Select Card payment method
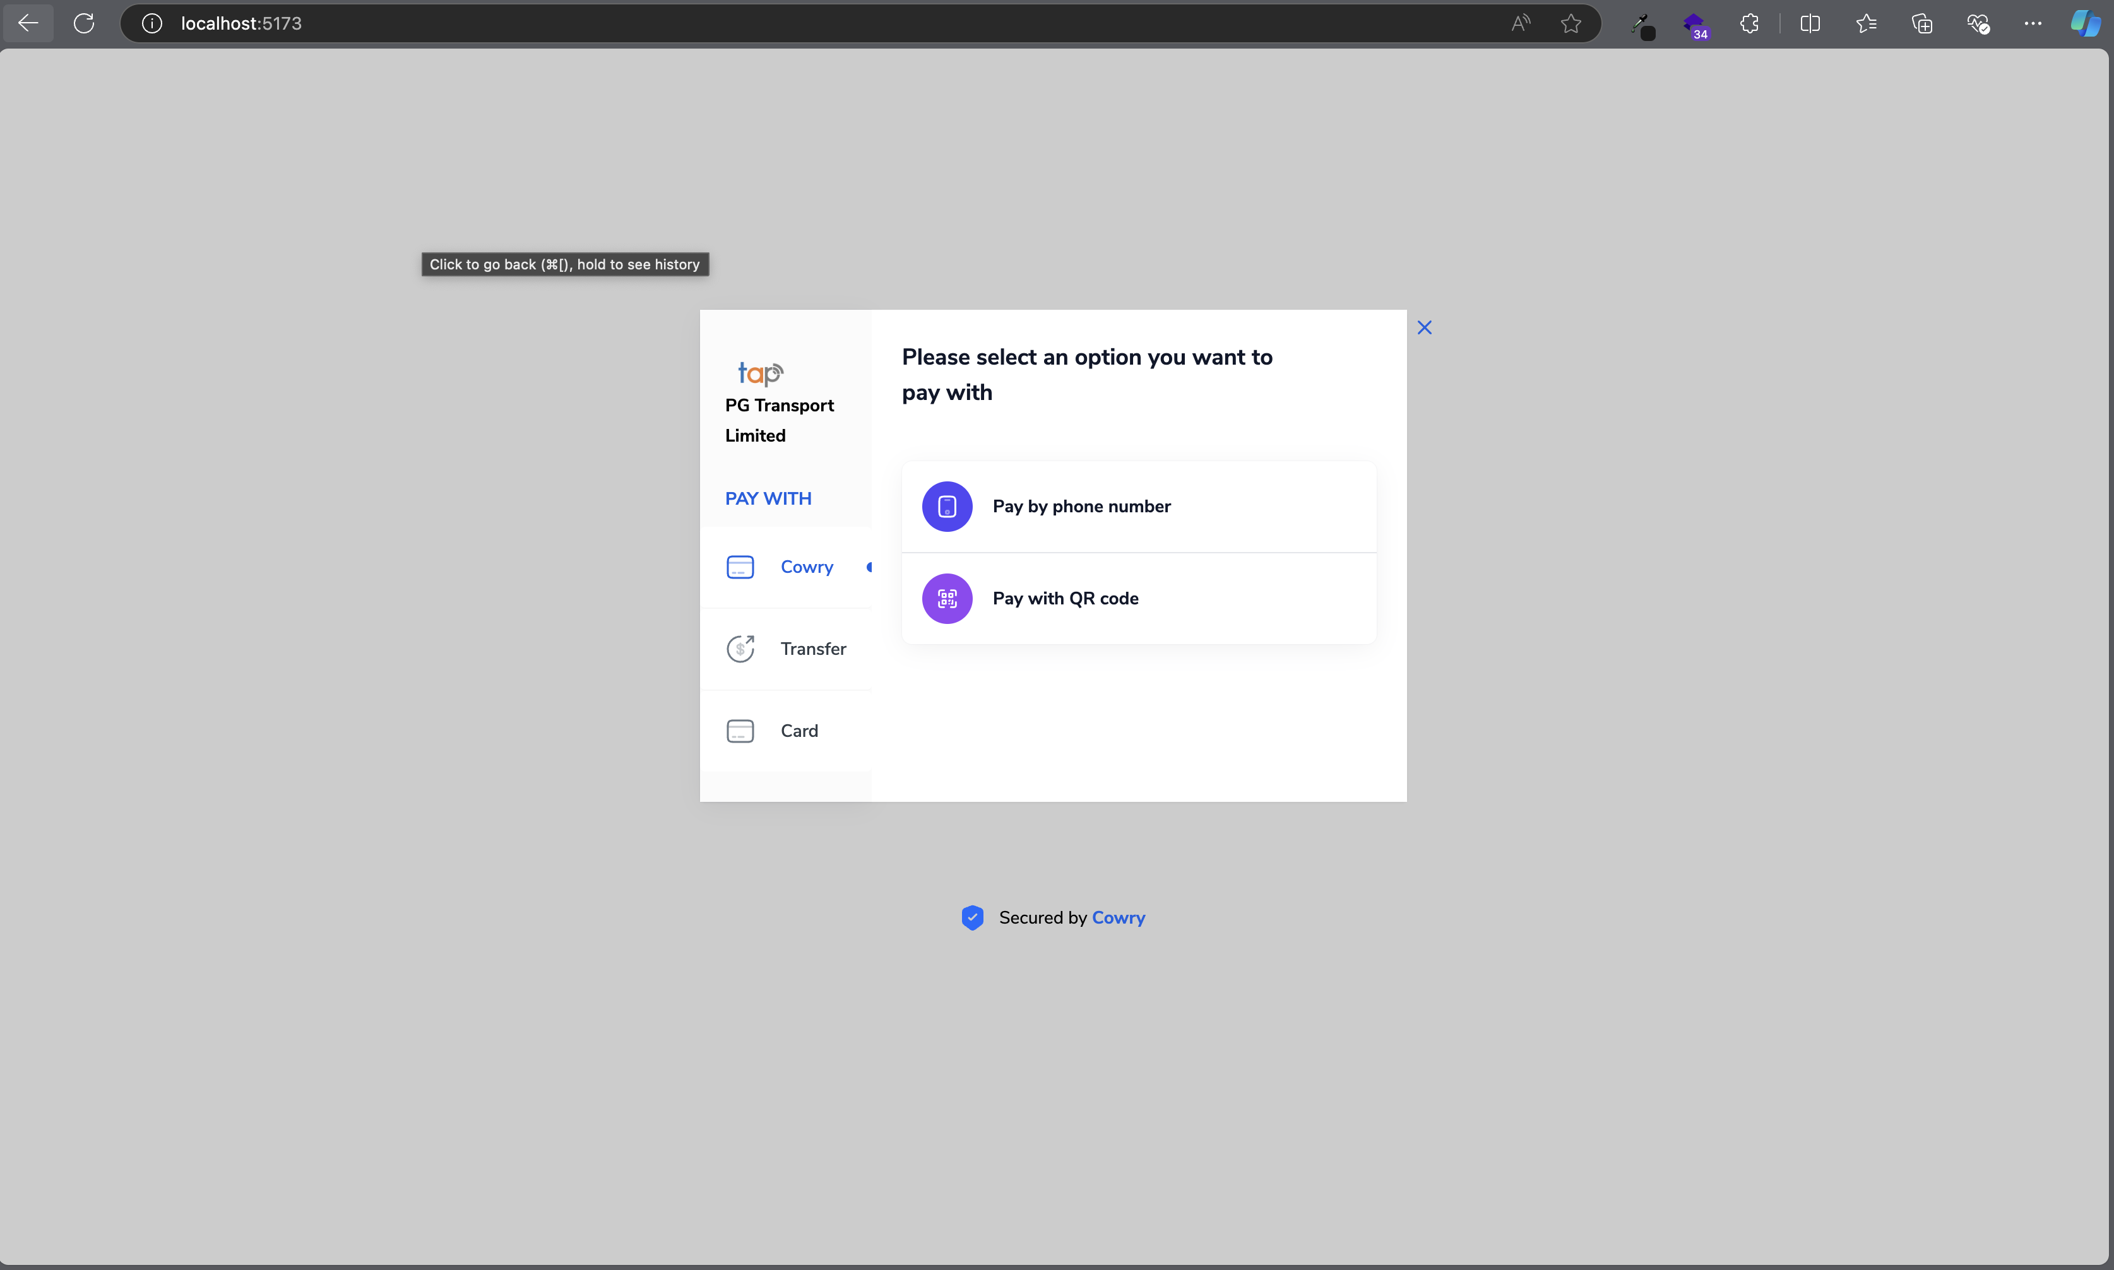 (798, 731)
